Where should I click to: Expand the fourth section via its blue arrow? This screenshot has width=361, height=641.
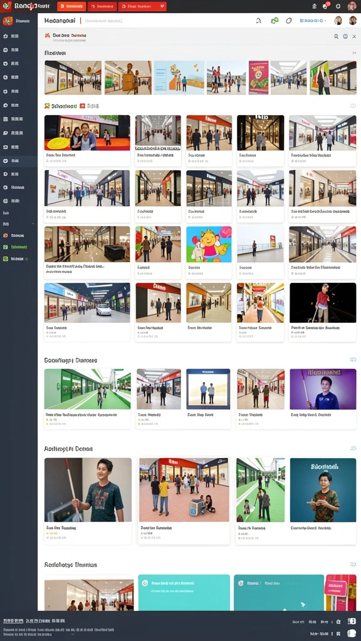[353, 448]
